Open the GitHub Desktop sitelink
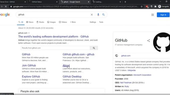This screenshot has width=170, height=95. pyautogui.click(x=72, y=77)
